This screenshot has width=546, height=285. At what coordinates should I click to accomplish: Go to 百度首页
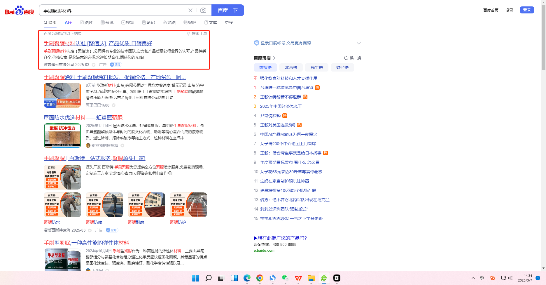(x=491, y=10)
